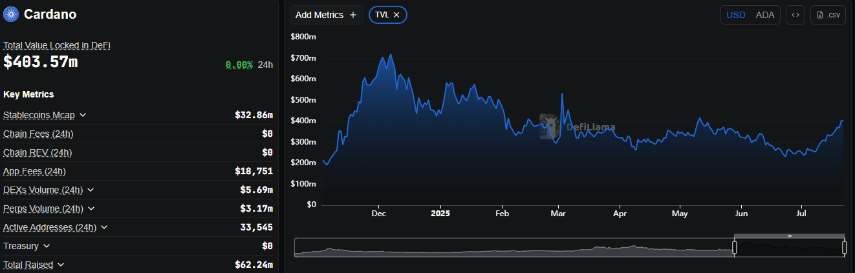The width and height of the screenshot is (855, 273).
Task: Click the 33,545 active addresses value
Action: 256,227
